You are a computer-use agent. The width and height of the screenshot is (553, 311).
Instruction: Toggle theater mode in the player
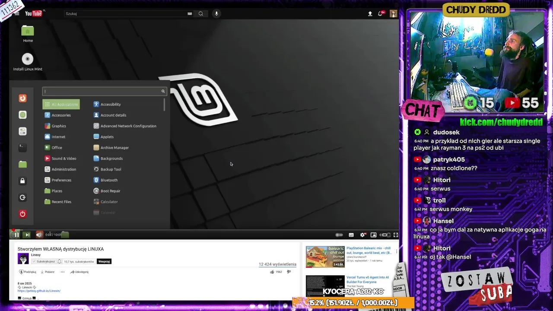(385, 235)
